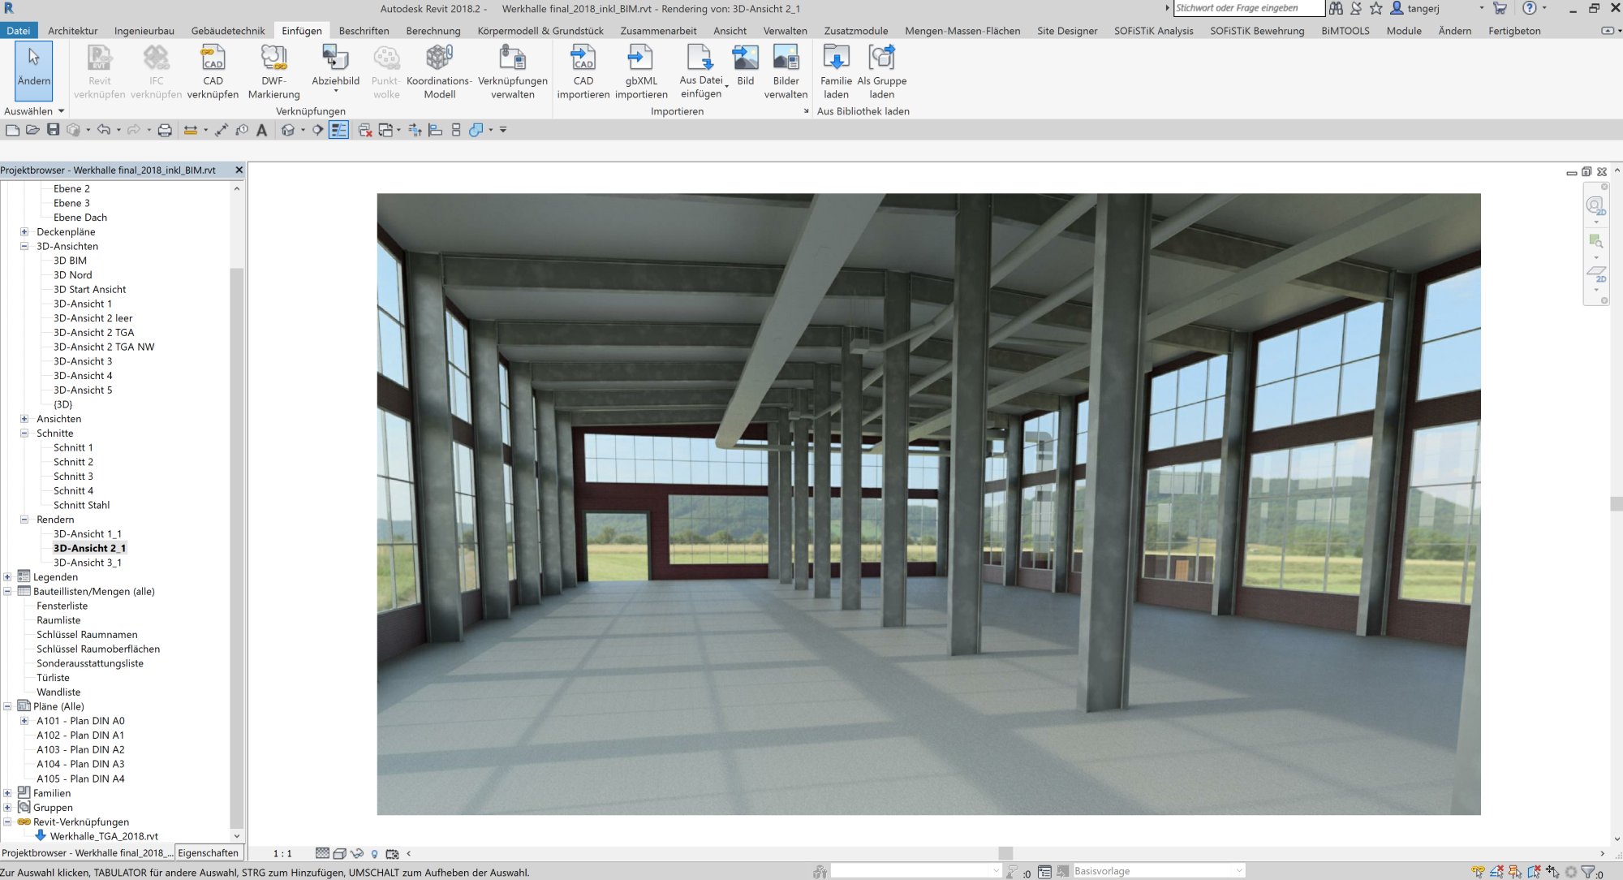Open the Abziehbild tool

click(334, 71)
